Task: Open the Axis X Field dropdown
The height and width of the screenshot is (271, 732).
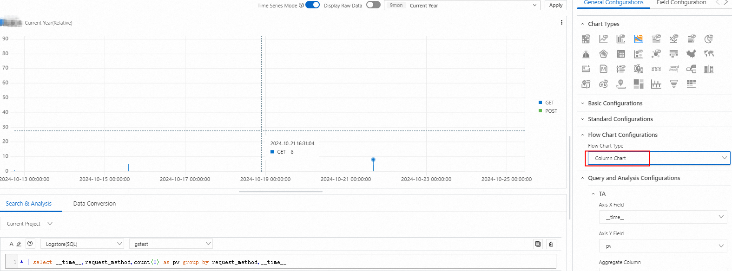Action: [x=663, y=217]
